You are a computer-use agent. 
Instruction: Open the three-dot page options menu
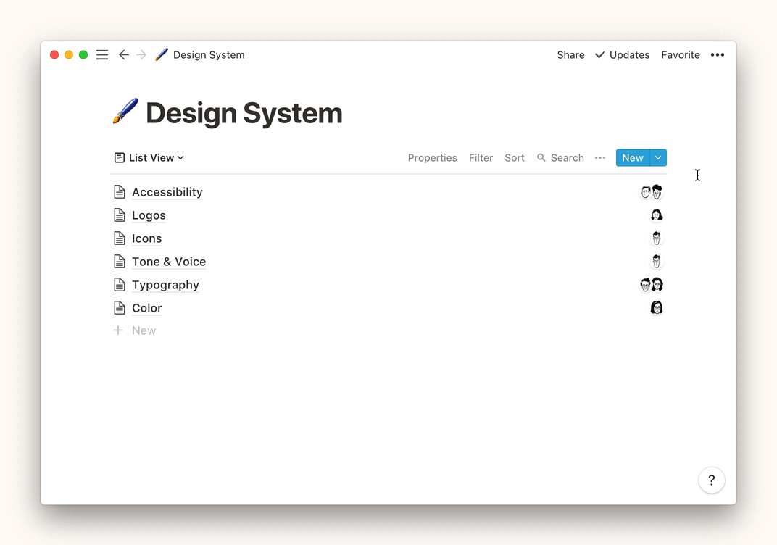click(x=717, y=55)
